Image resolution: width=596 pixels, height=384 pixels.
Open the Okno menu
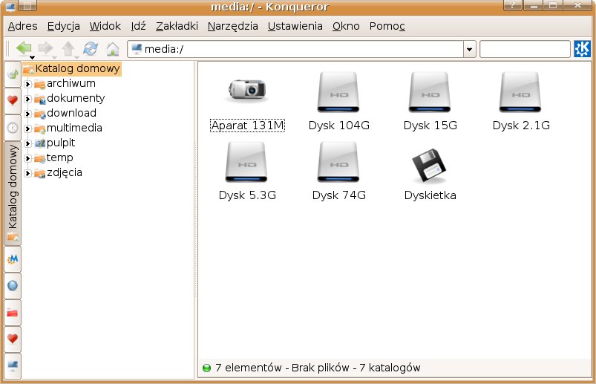tap(346, 26)
